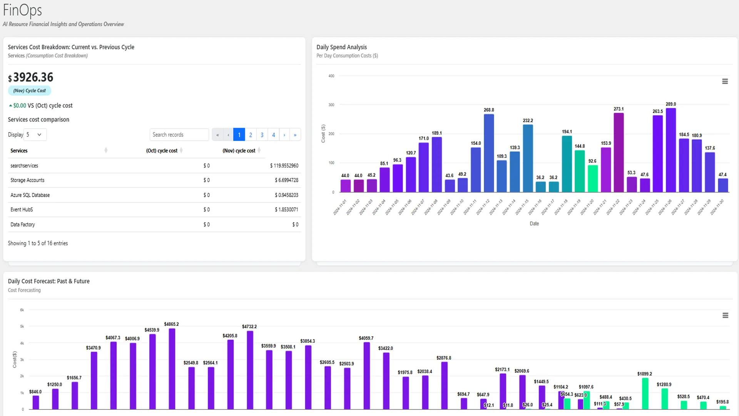Click the $4865.2 forecast bar
The height and width of the screenshot is (416, 739).
172,368
